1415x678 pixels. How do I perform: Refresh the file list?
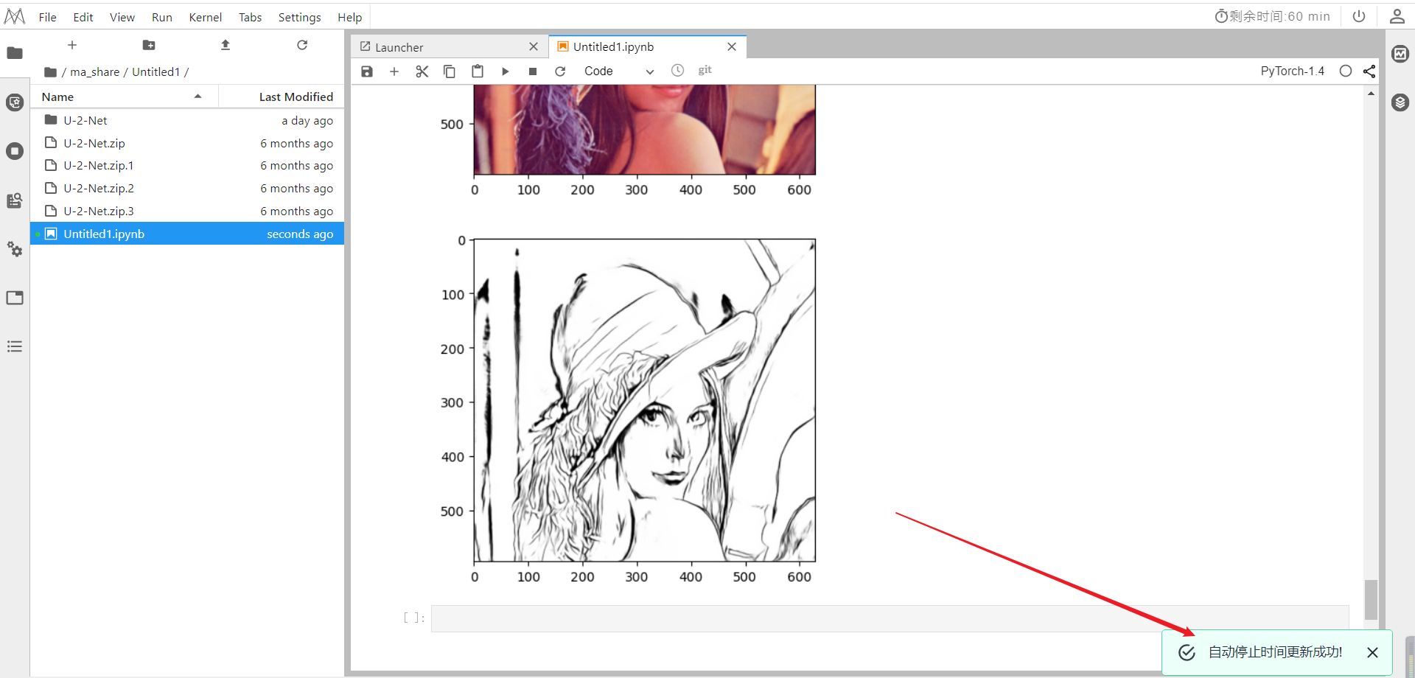(302, 45)
